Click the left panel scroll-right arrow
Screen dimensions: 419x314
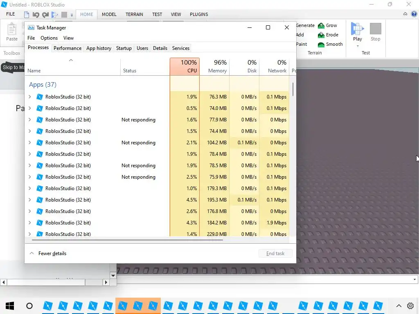coord(106,282)
